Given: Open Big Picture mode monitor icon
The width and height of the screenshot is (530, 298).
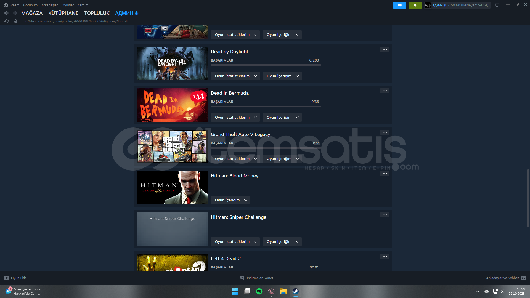Looking at the screenshot, I should tap(497, 5).
